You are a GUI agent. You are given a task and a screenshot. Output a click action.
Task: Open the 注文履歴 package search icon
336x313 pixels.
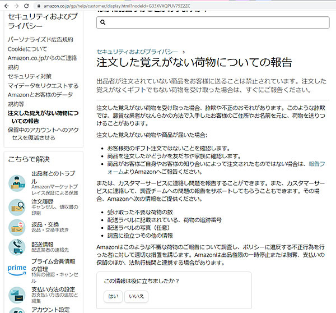(x=17, y=207)
